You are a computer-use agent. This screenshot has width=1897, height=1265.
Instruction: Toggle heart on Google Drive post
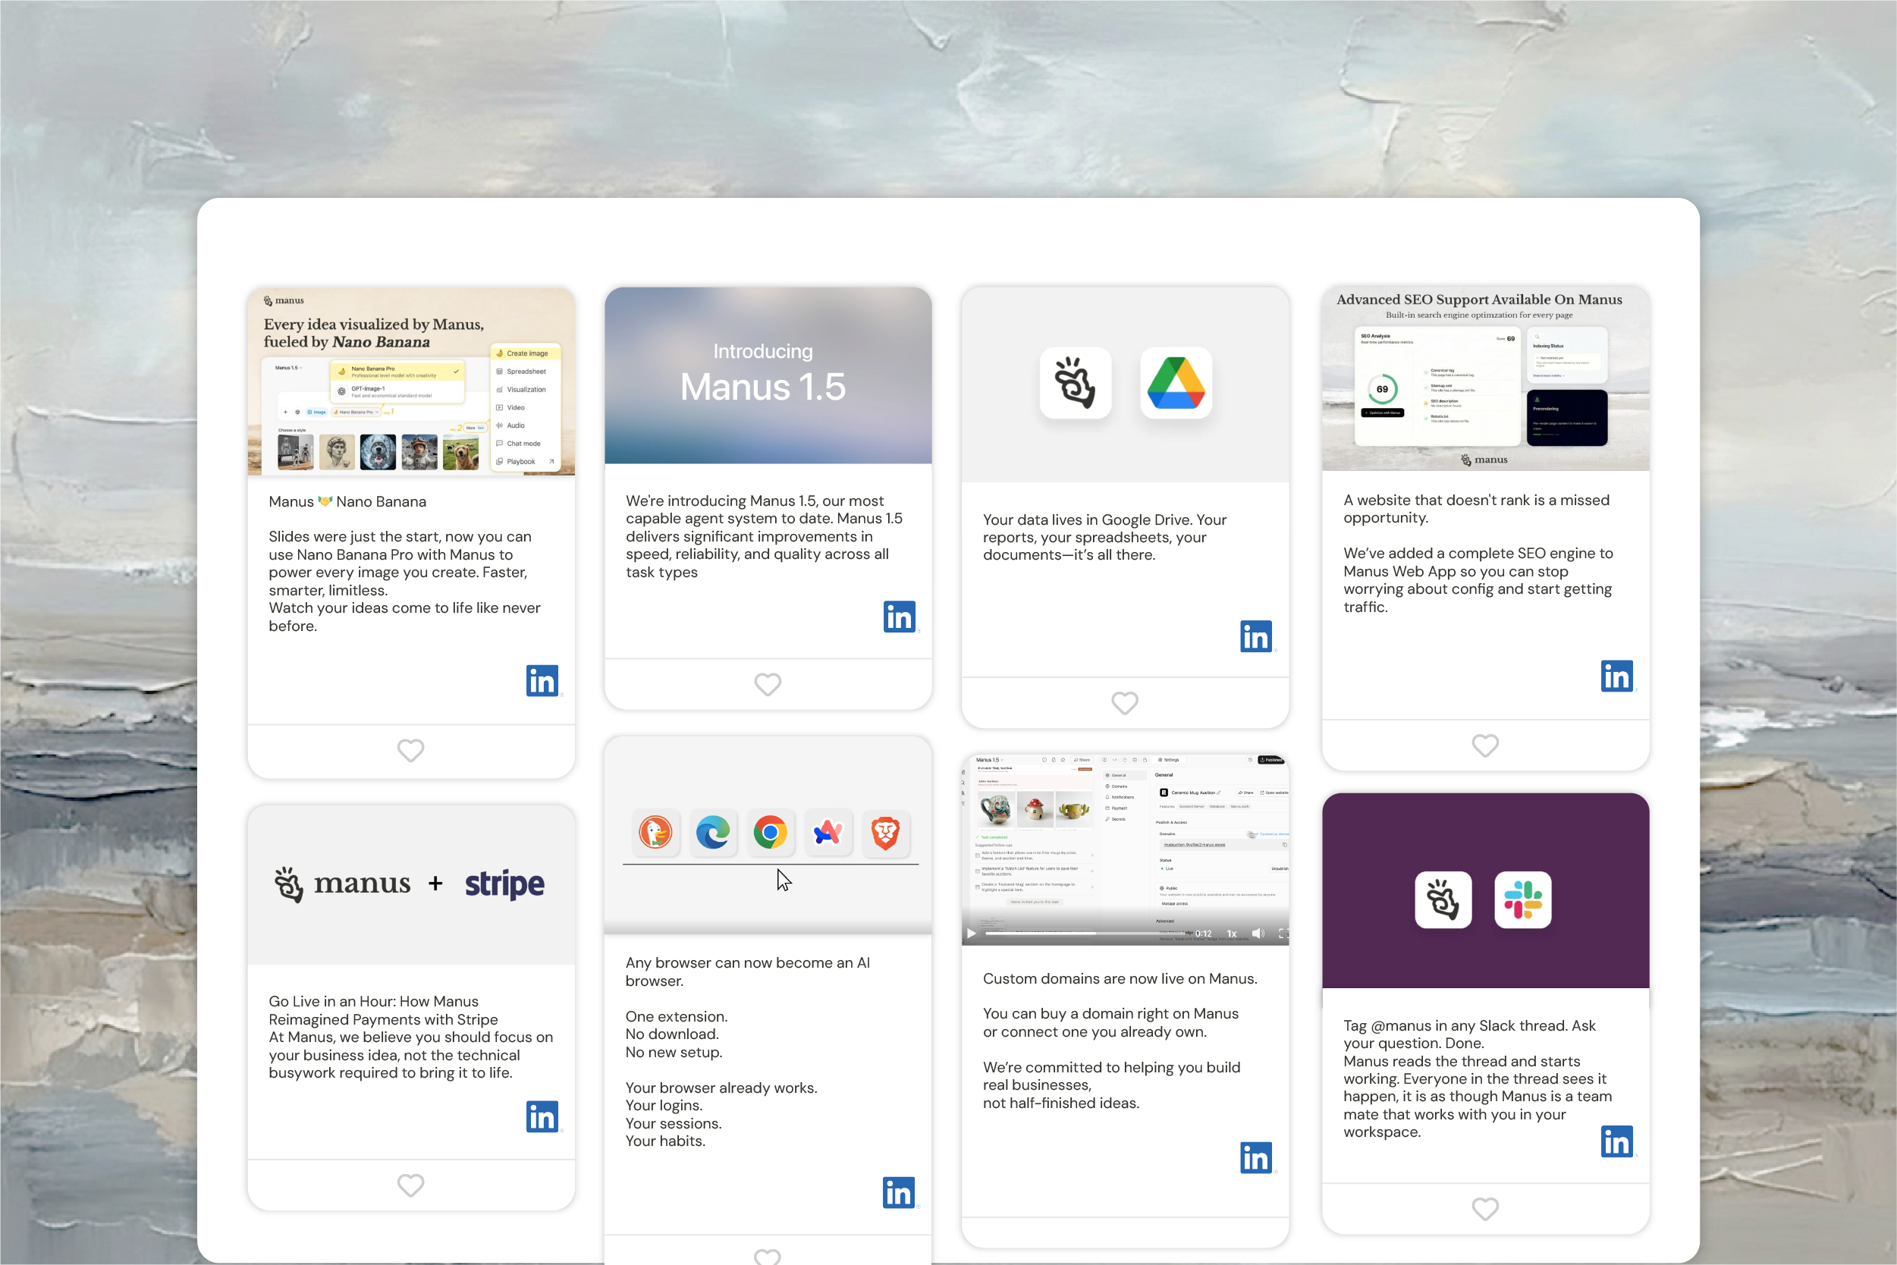coord(1124,703)
